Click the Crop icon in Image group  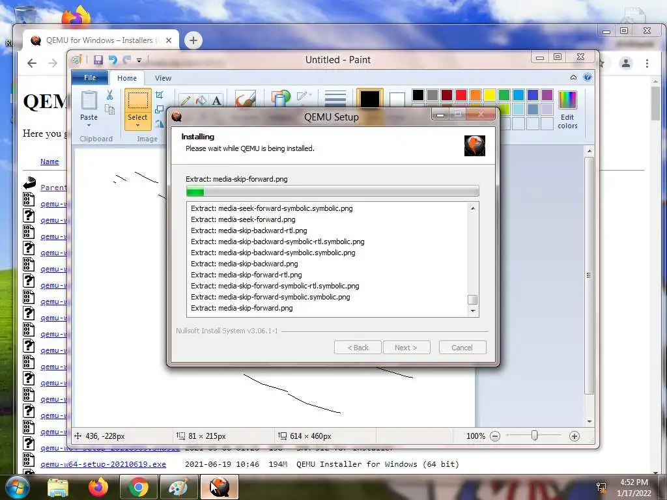pyautogui.click(x=160, y=95)
